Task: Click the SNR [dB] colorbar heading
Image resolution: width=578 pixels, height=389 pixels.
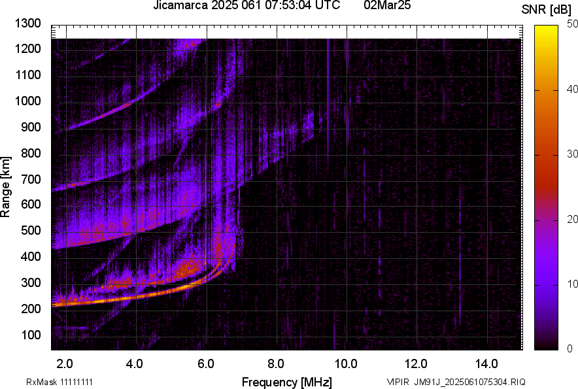Action: [549, 9]
